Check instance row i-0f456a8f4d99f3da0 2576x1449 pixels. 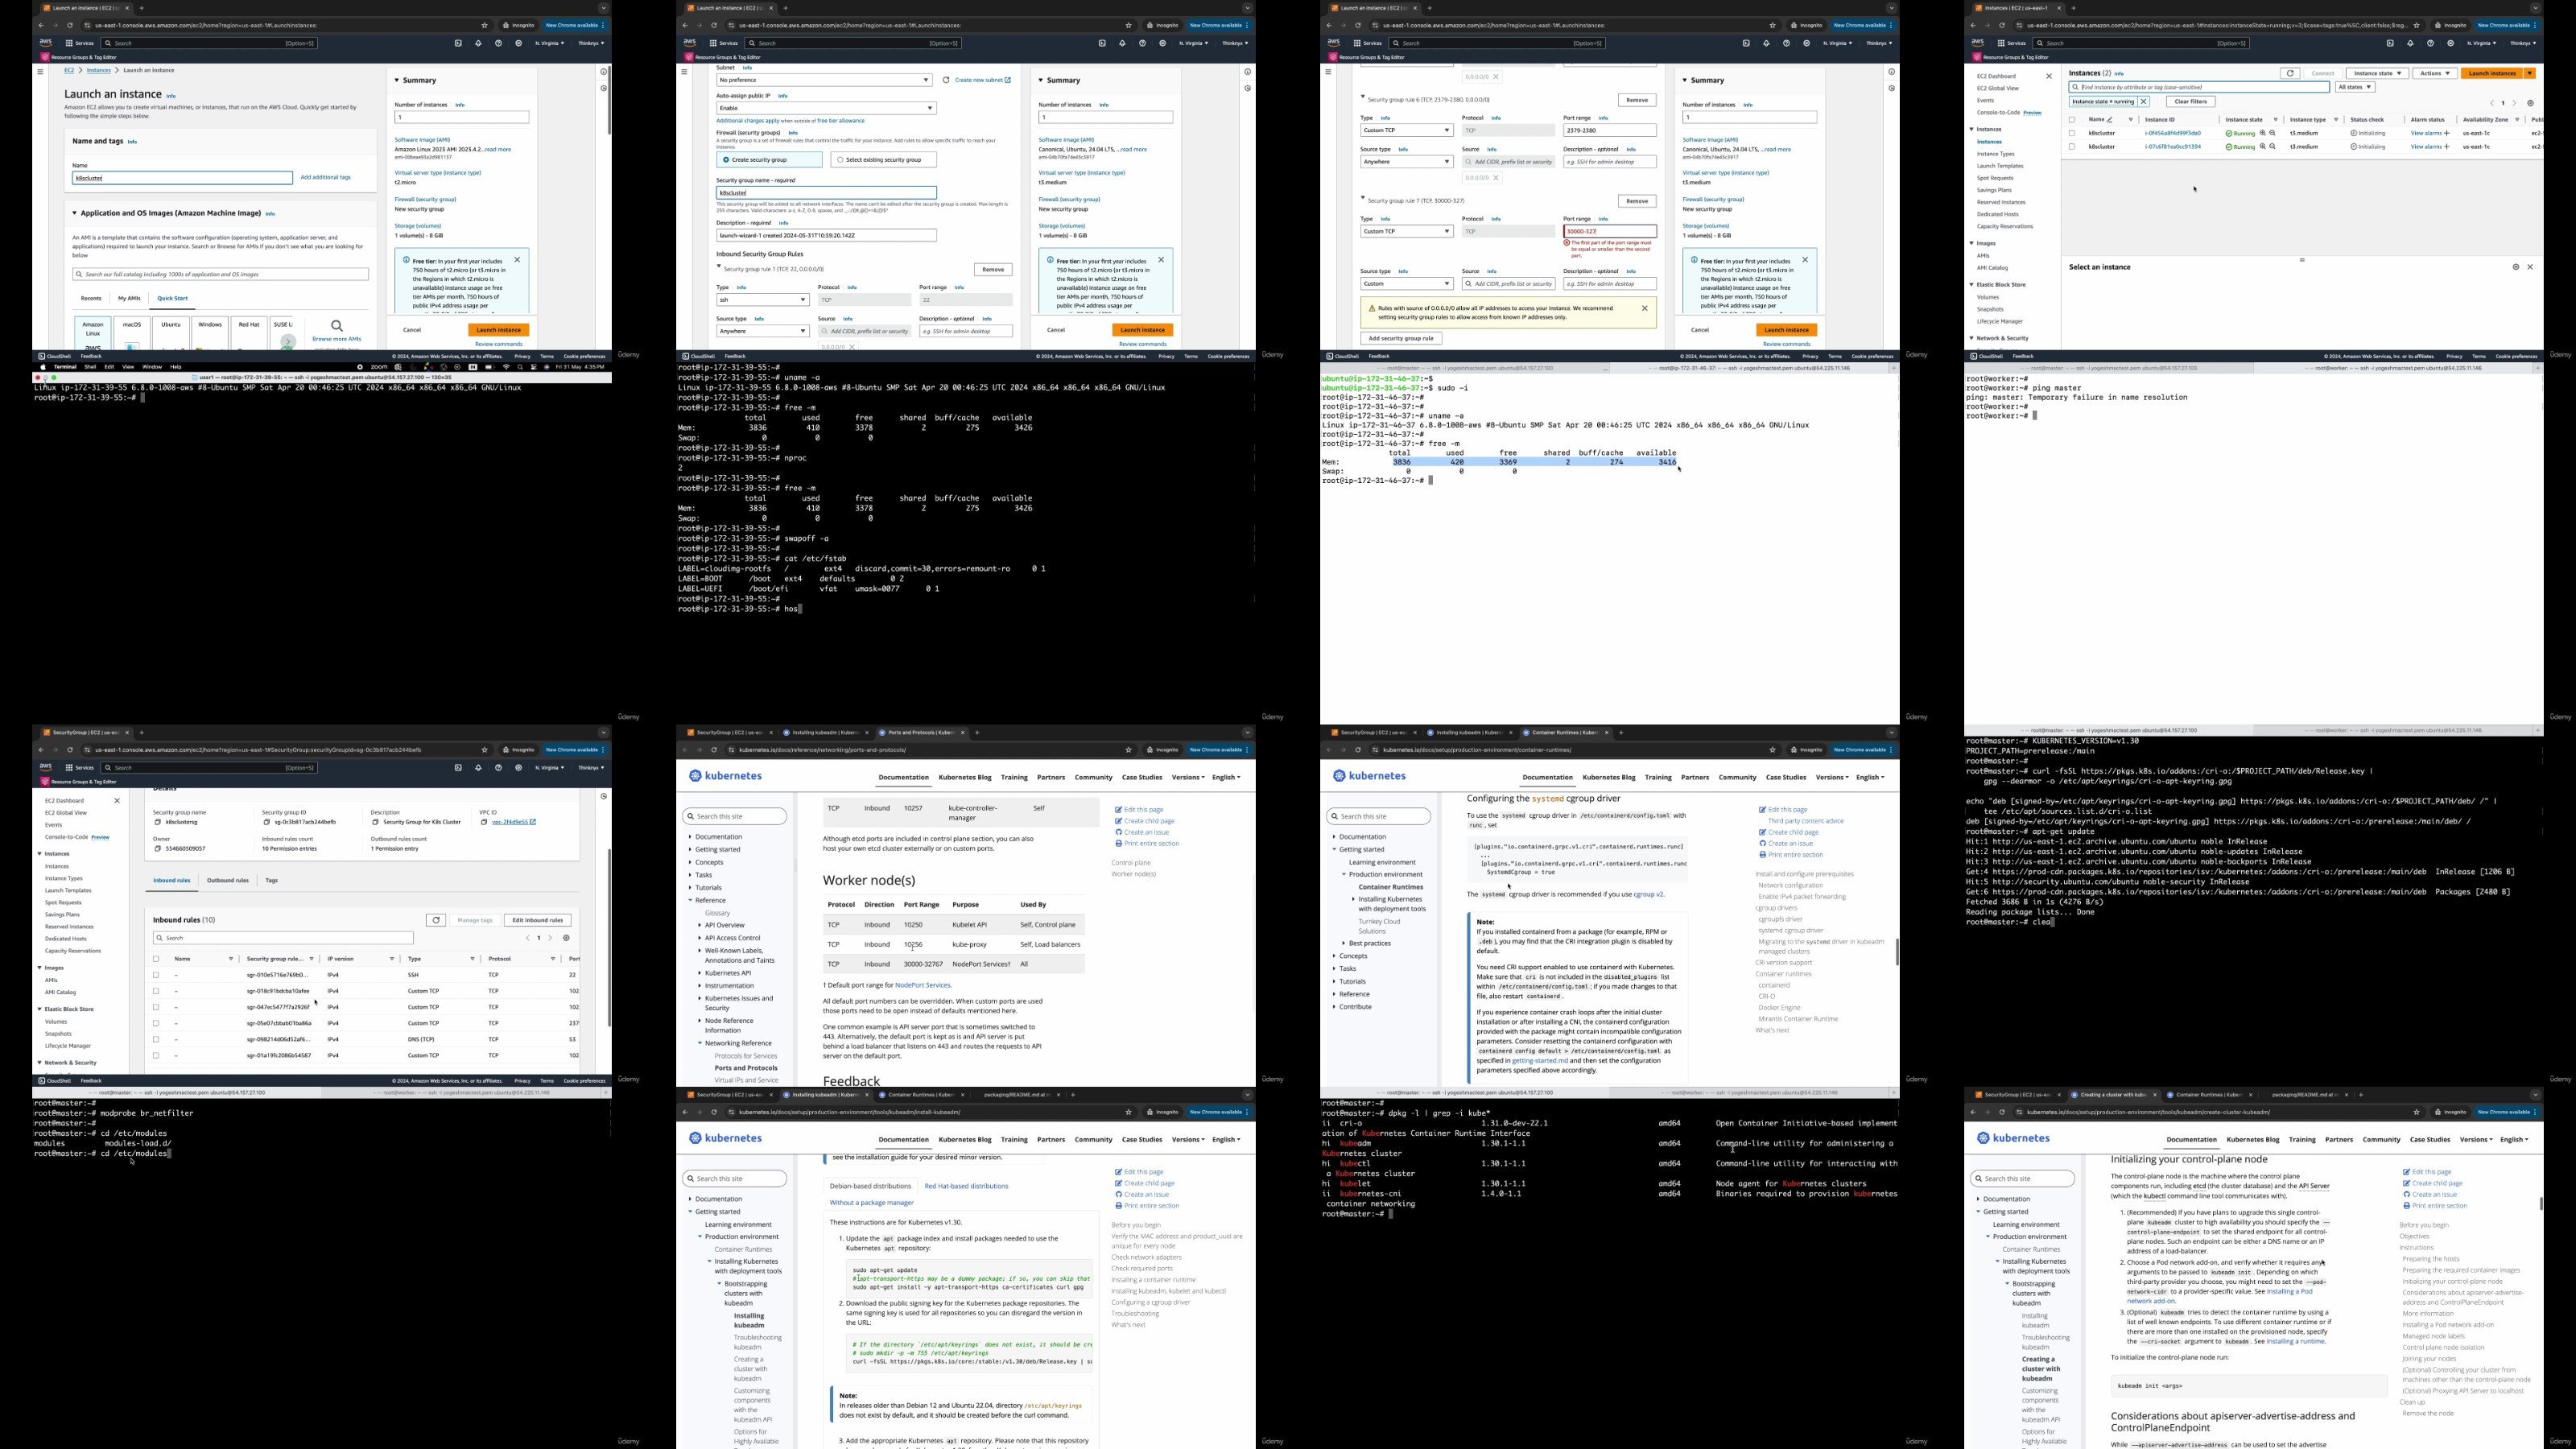point(2072,133)
